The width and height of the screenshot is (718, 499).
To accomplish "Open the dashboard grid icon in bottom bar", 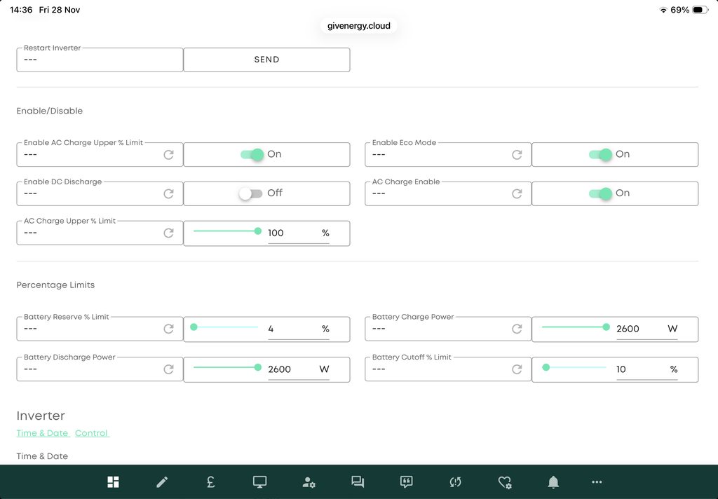I will (113, 482).
